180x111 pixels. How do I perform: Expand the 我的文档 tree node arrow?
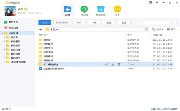point(4,50)
